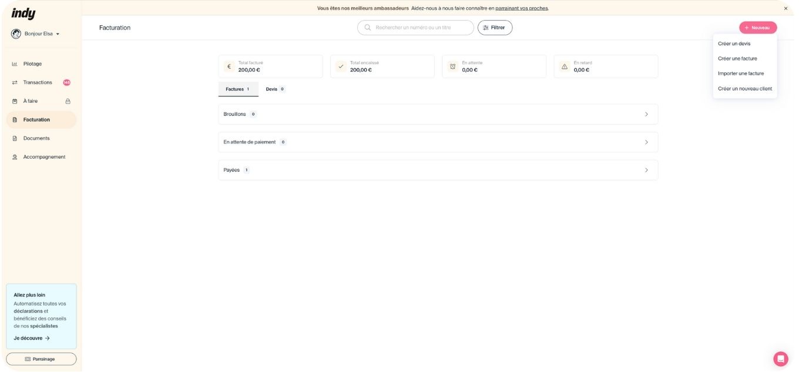Screen dimensions: 799x372
Task: Expand the En attente de paiement section
Action: pyautogui.click(x=646, y=142)
